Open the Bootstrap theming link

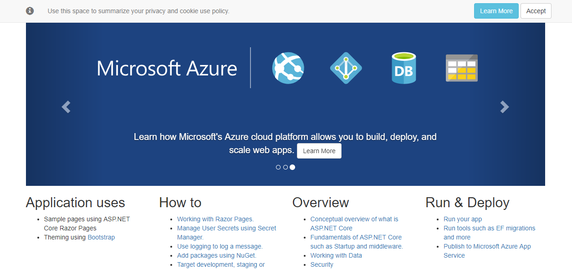101,237
